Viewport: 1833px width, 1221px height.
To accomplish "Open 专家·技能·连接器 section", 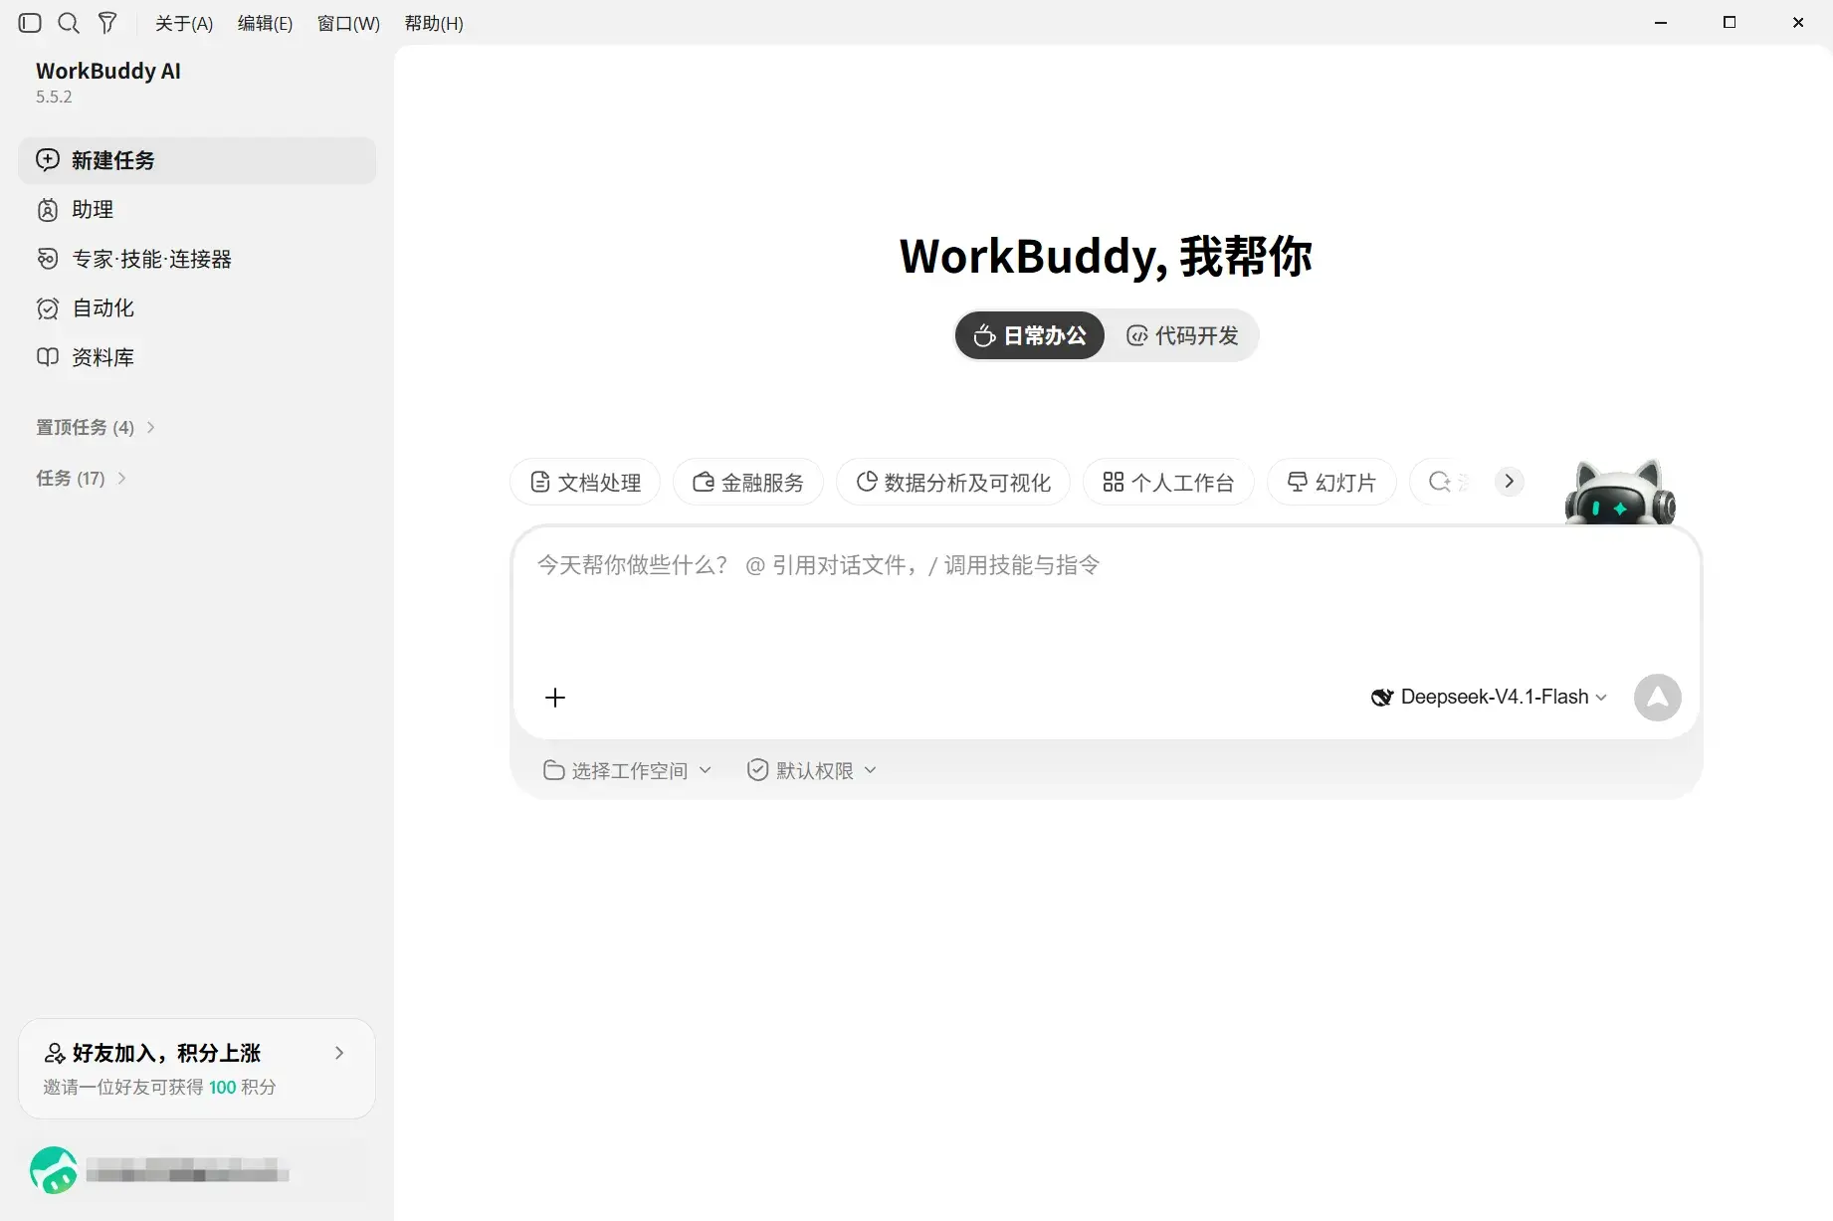I will [x=197, y=259].
